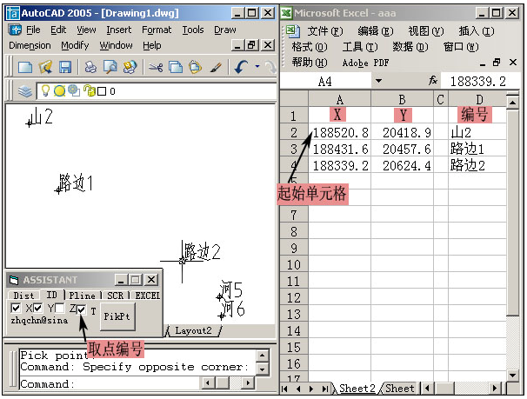Image resolution: width=527 pixels, height=399 pixels.
Task: Click the New drawing icon in AutoCAD toolbar
Action: click(x=25, y=67)
